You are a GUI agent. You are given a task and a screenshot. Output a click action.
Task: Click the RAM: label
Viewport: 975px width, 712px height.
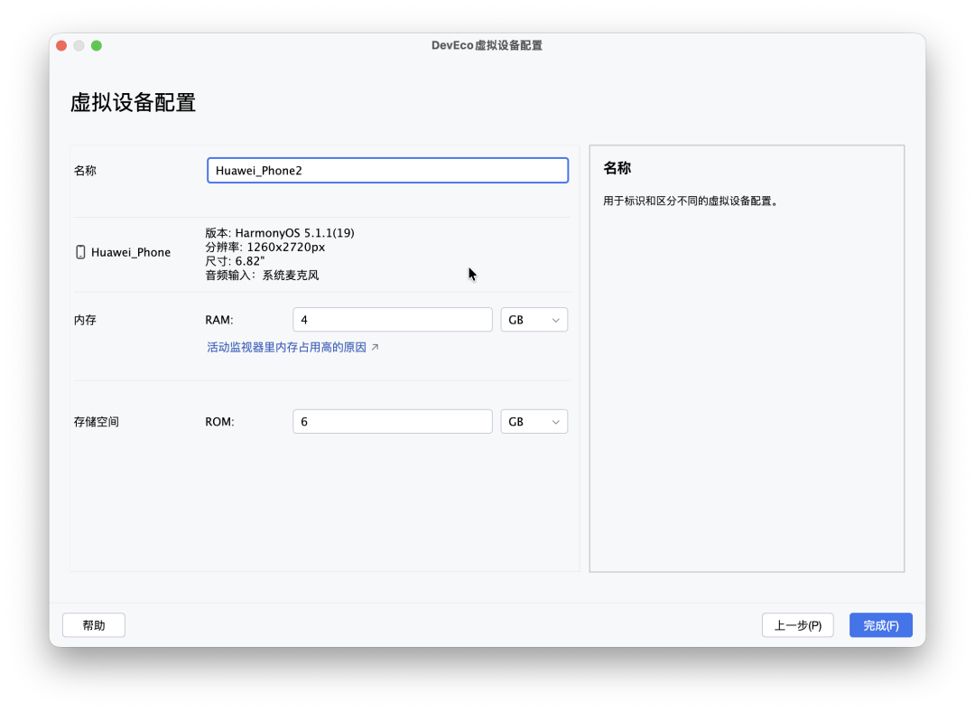point(219,320)
